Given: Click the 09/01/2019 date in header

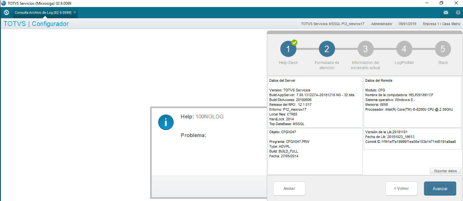Looking at the screenshot, I should [408, 24].
